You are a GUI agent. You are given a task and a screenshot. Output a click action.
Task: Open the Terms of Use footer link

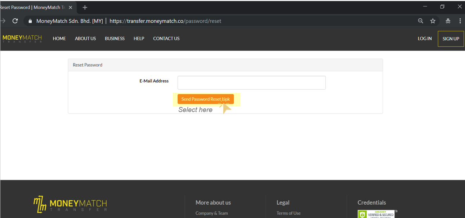tap(289, 213)
